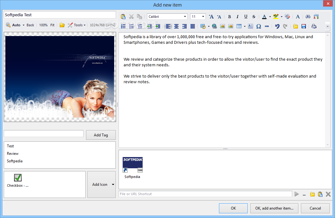Click the Find binoculars icon
Image resolution: width=335 pixels, height=218 pixels.
point(308,17)
